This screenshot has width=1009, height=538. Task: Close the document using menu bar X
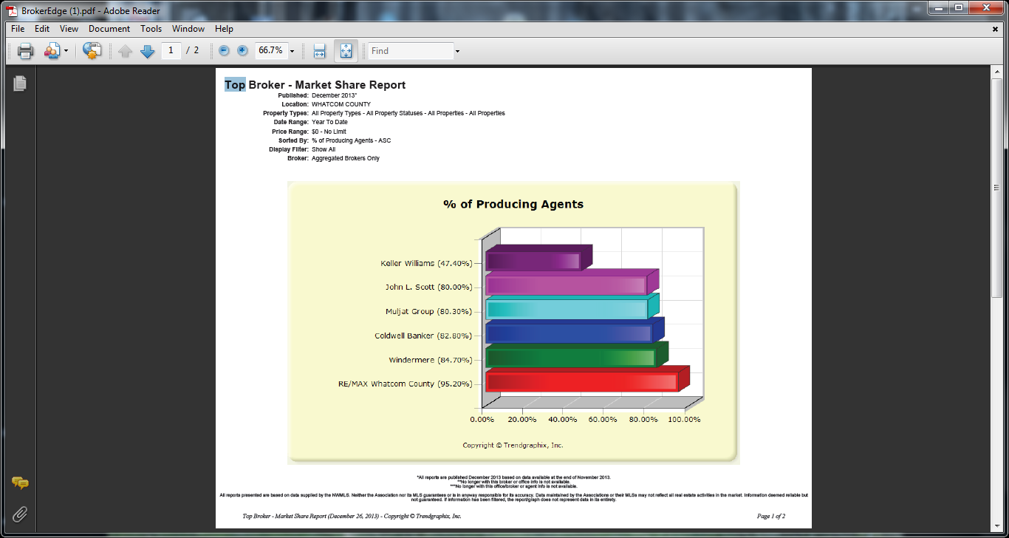click(995, 29)
